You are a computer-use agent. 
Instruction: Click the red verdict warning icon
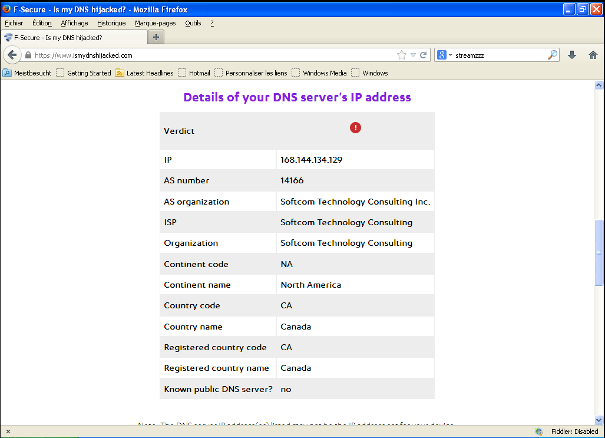coord(355,127)
